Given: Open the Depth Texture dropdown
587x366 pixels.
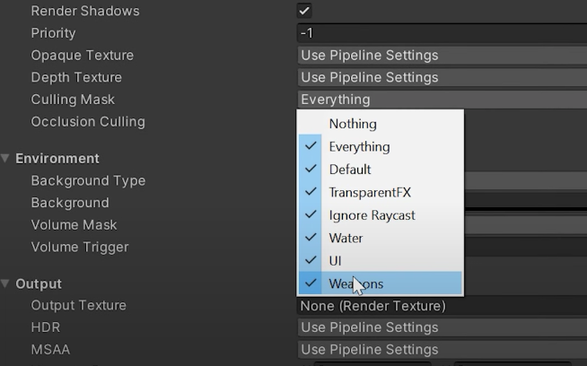Looking at the screenshot, I should pyautogui.click(x=440, y=78).
